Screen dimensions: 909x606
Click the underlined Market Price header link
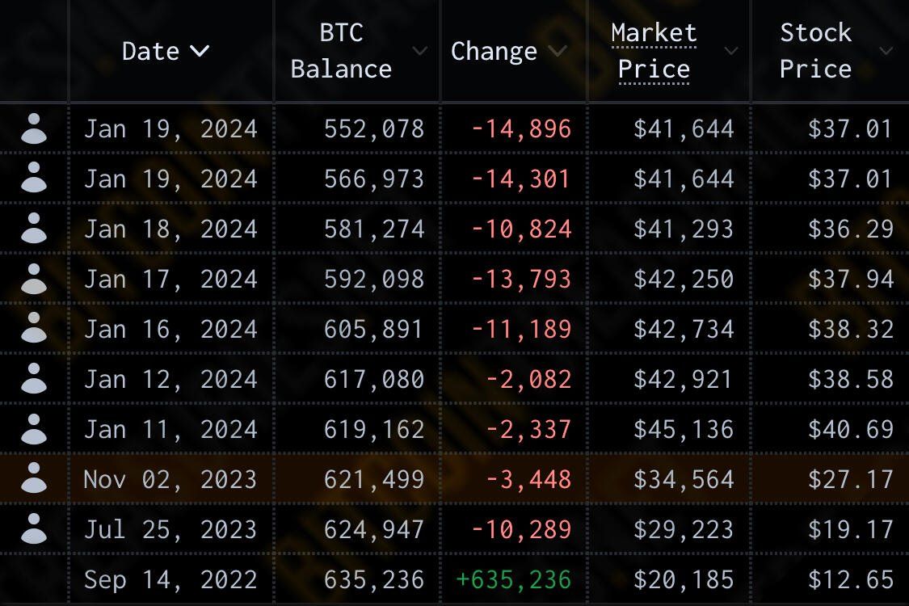[654, 51]
